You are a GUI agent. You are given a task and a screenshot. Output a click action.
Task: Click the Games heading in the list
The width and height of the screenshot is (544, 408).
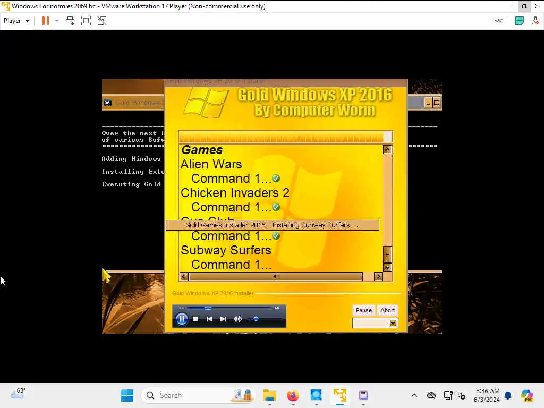(202, 150)
